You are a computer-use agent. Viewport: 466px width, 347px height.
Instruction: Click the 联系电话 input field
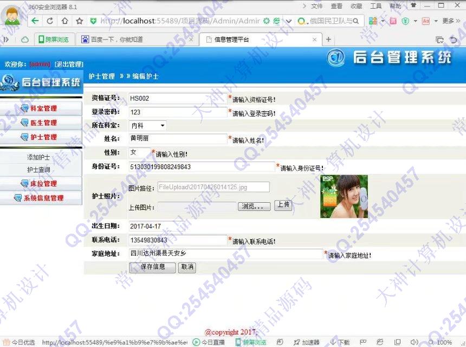pyautogui.click(x=178, y=240)
